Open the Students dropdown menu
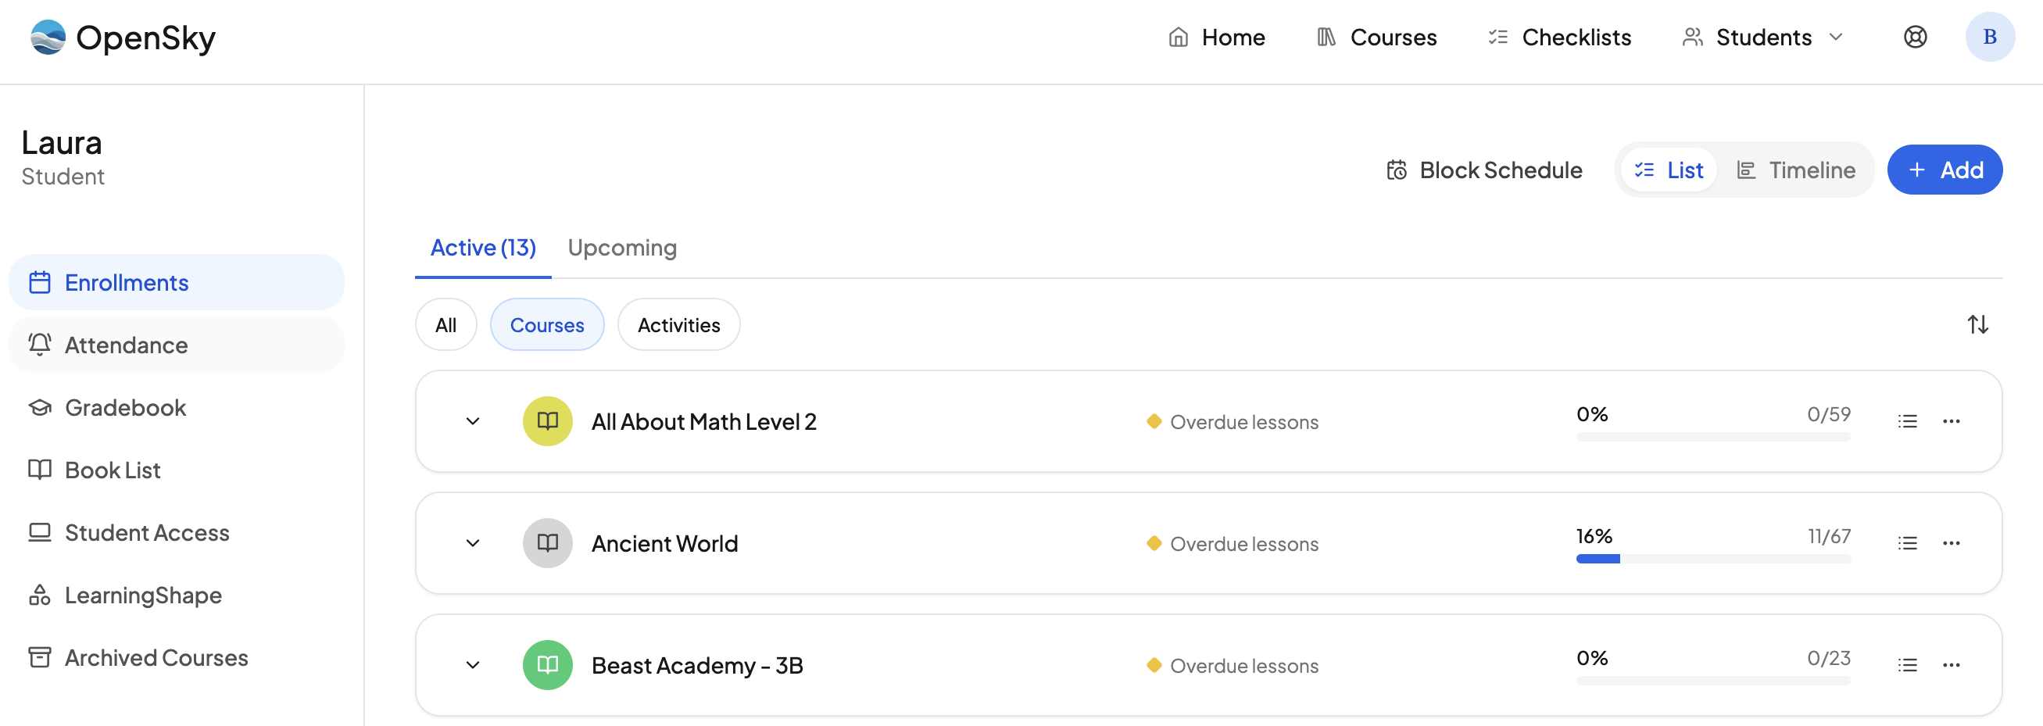This screenshot has width=2043, height=726. pos(1762,38)
